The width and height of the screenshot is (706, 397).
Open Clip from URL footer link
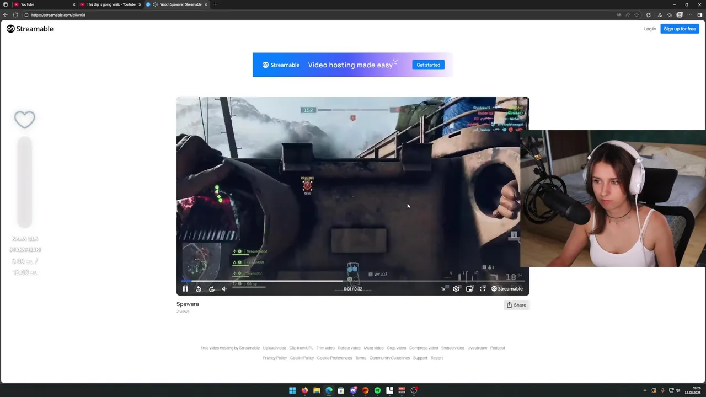tap(301, 348)
